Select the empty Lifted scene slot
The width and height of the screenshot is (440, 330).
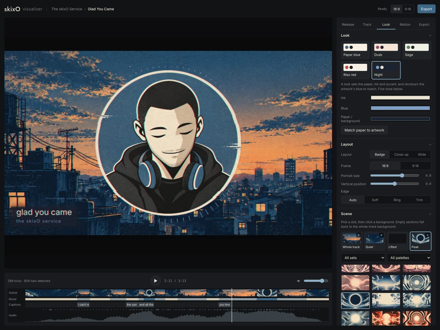coord(397,241)
